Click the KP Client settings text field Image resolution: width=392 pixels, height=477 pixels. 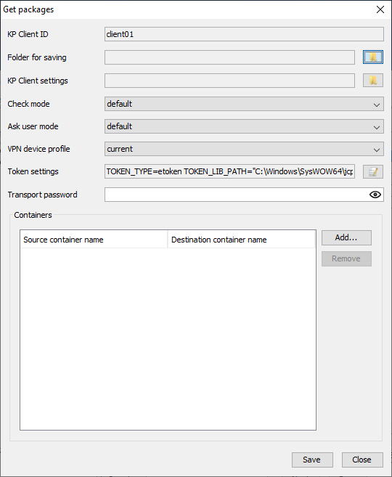coord(229,81)
